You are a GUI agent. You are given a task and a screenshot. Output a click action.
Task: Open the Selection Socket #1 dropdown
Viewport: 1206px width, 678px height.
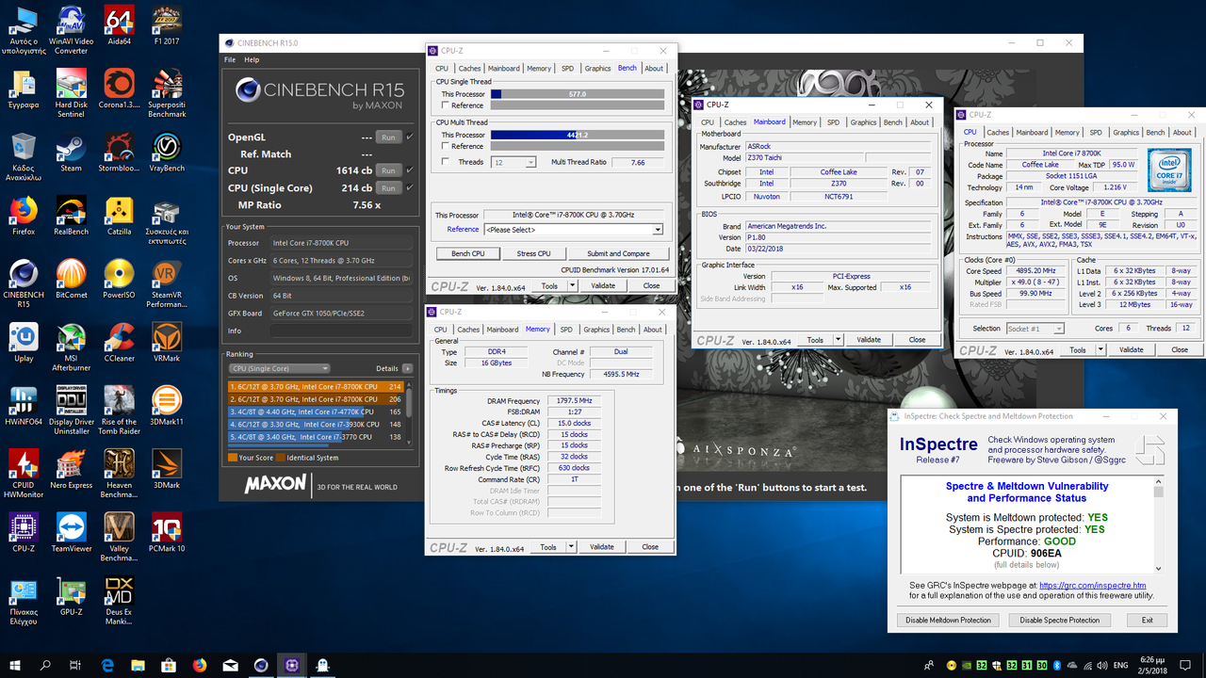pos(1035,329)
